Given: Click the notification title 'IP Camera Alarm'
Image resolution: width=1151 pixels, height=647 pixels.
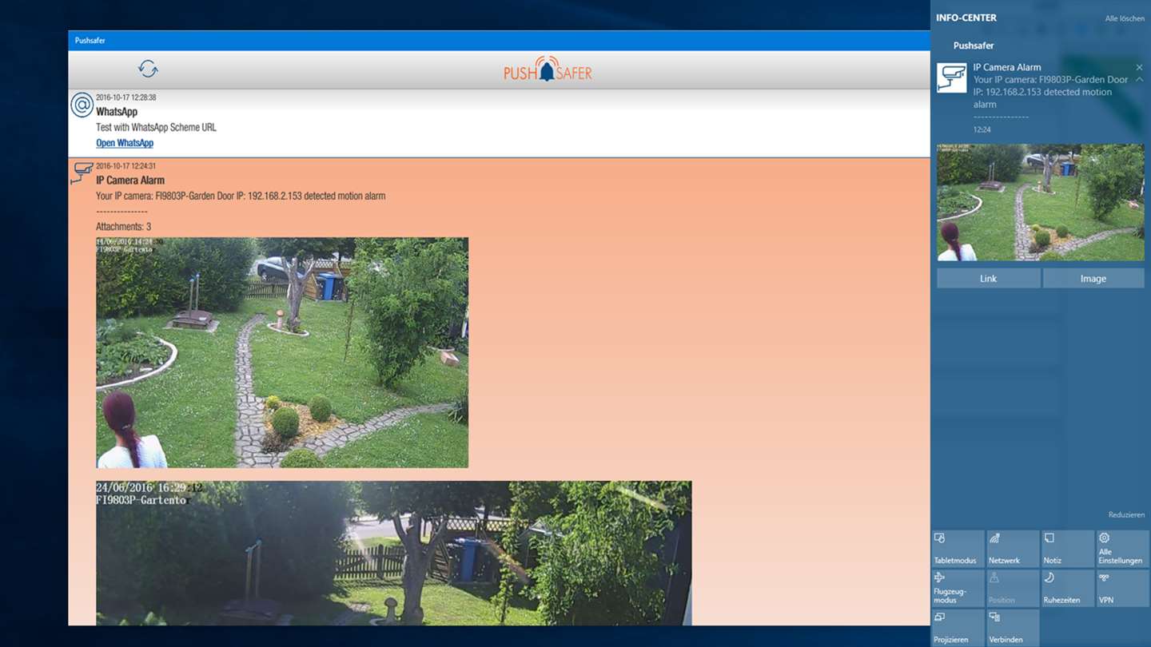Looking at the screenshot, I should [x=1007, y=67].
